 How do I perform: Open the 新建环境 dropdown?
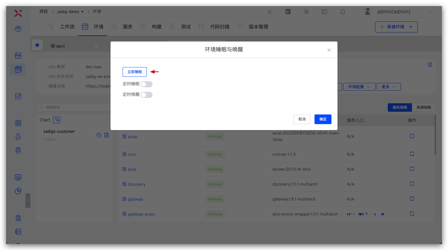[x=396, y=27]
